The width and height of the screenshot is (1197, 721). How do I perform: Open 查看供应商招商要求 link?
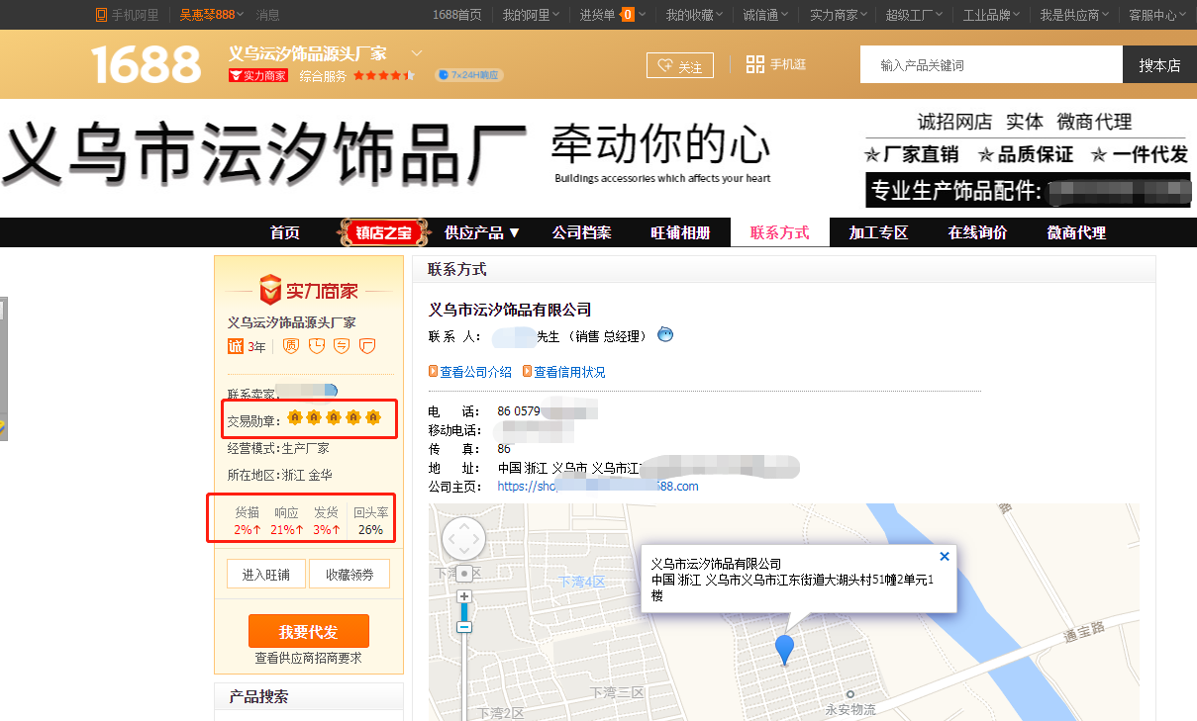(x=308, y=658)
